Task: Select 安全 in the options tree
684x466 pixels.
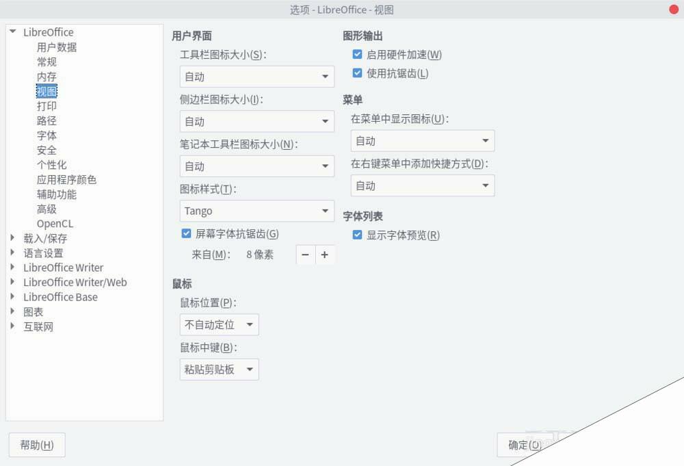Action: click(x=47, y=150)
